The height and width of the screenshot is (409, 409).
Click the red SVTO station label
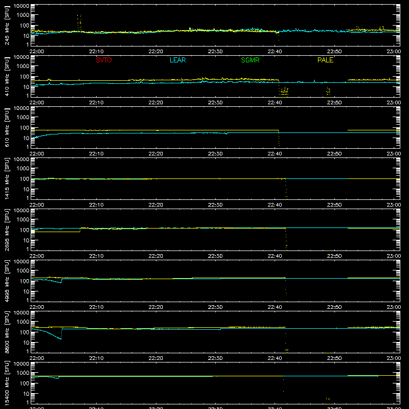click(x=104, y=60)
